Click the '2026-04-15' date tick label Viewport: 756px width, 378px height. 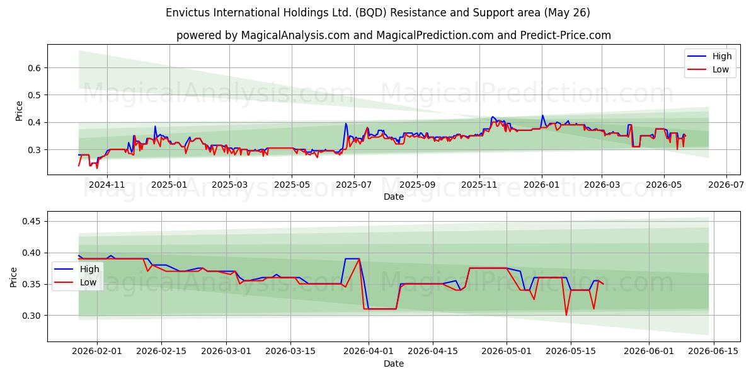433,352
